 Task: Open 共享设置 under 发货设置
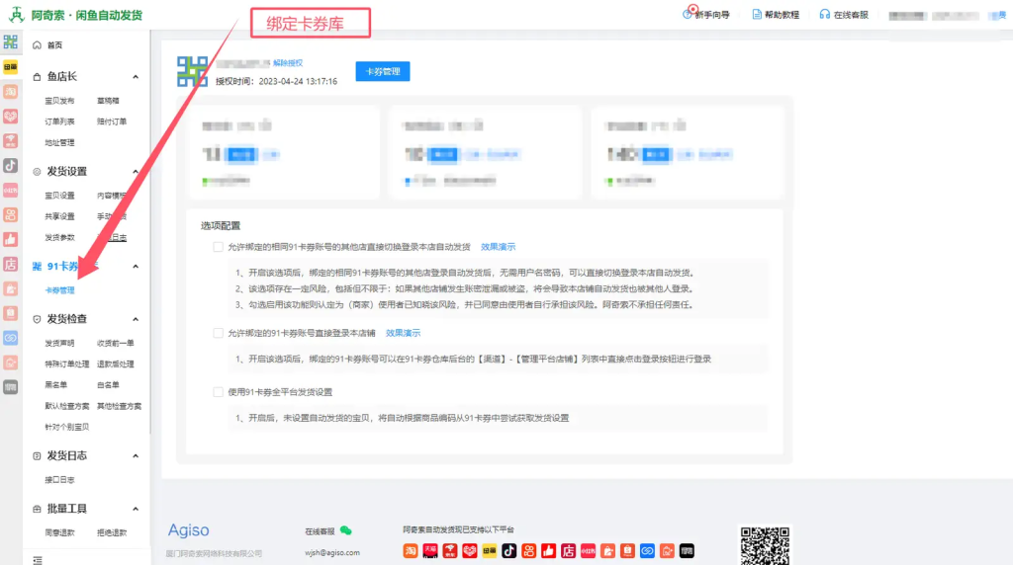(x=59, y=216)
